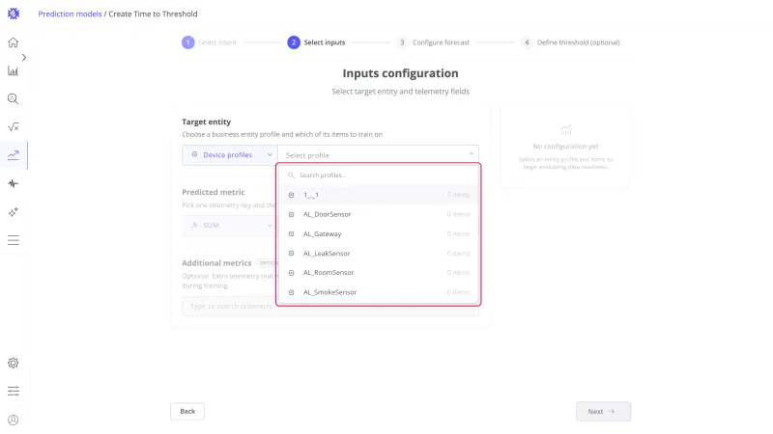Choose the AL_SmokeSensor profile
The height and width of the screenshot is (434, 773).
pos(378,292)
